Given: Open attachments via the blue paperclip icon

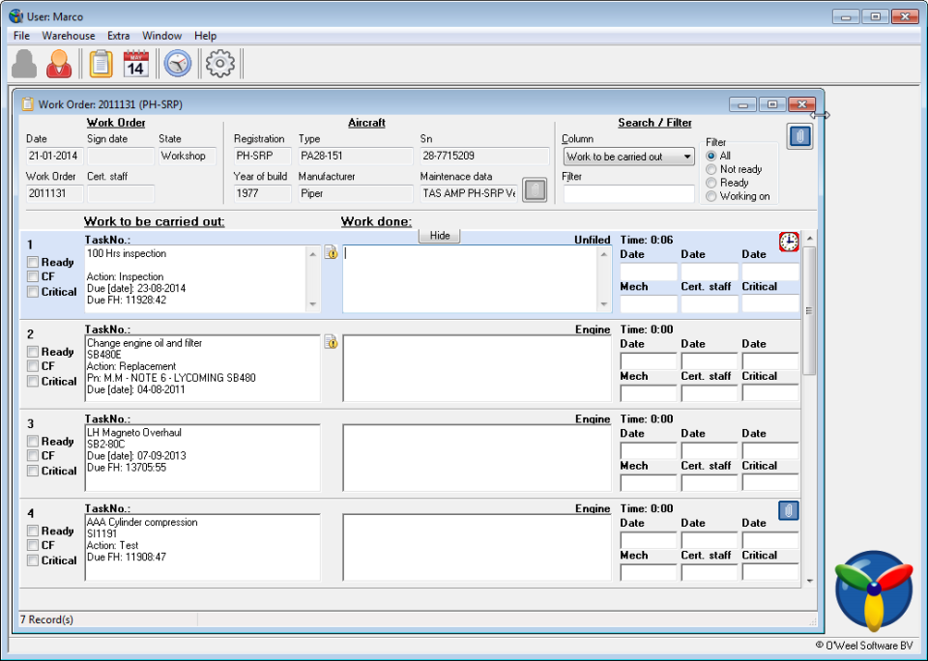Looking at the screenshot, I should [798, 135].
